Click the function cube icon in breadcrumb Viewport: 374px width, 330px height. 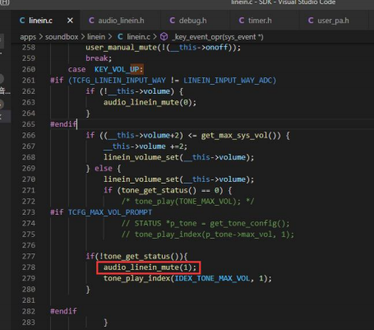164,37
